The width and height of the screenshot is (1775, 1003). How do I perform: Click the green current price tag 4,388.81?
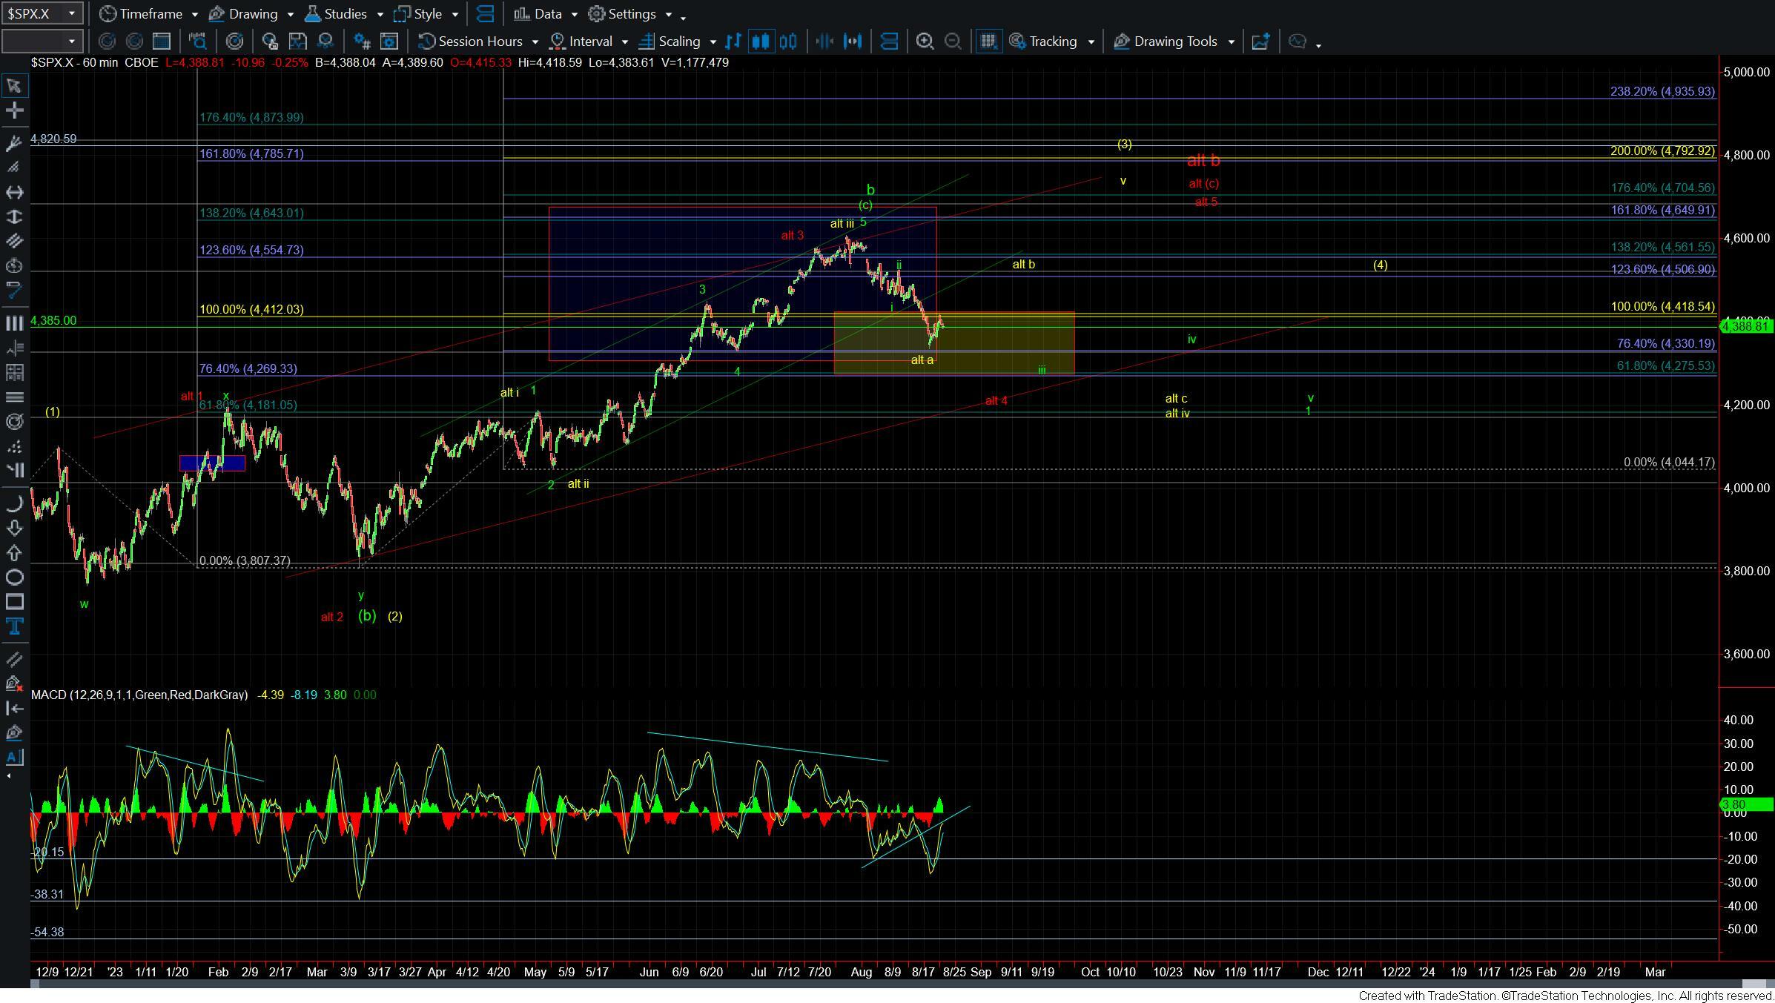1746,327
